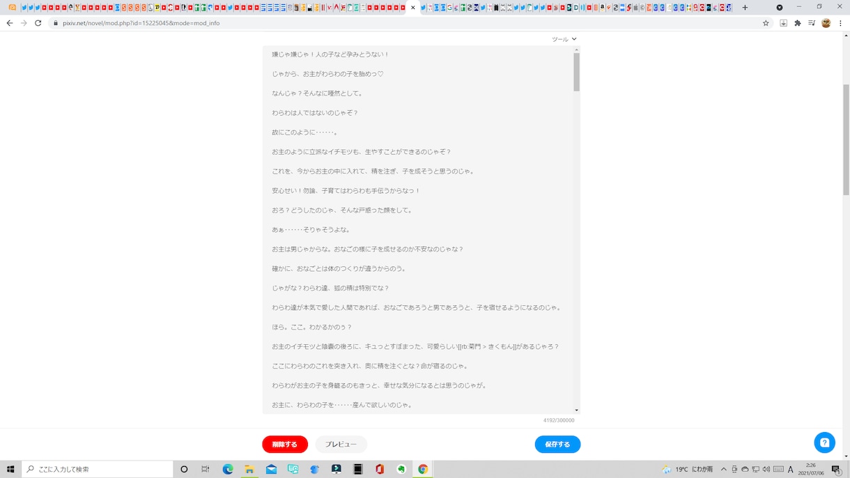
Task: Open Evernote from taskbar
Action: (401, 469)
